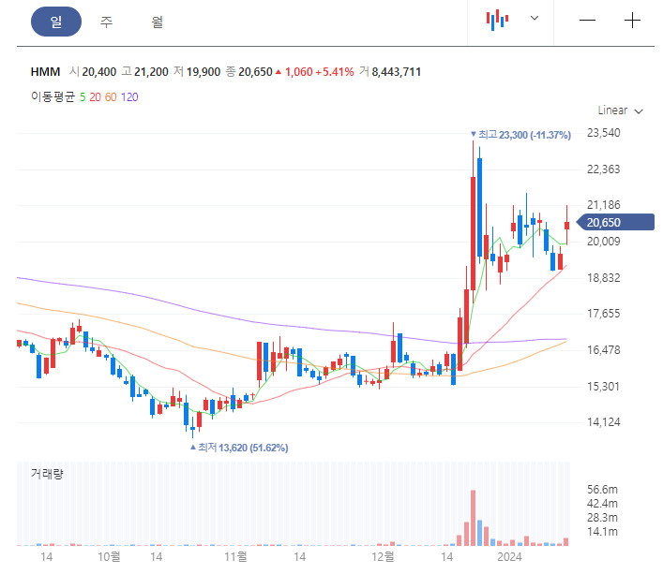Viewport: 663px width, 574px height.
Task: Click the HMM stock name
Action: (45, 72)
